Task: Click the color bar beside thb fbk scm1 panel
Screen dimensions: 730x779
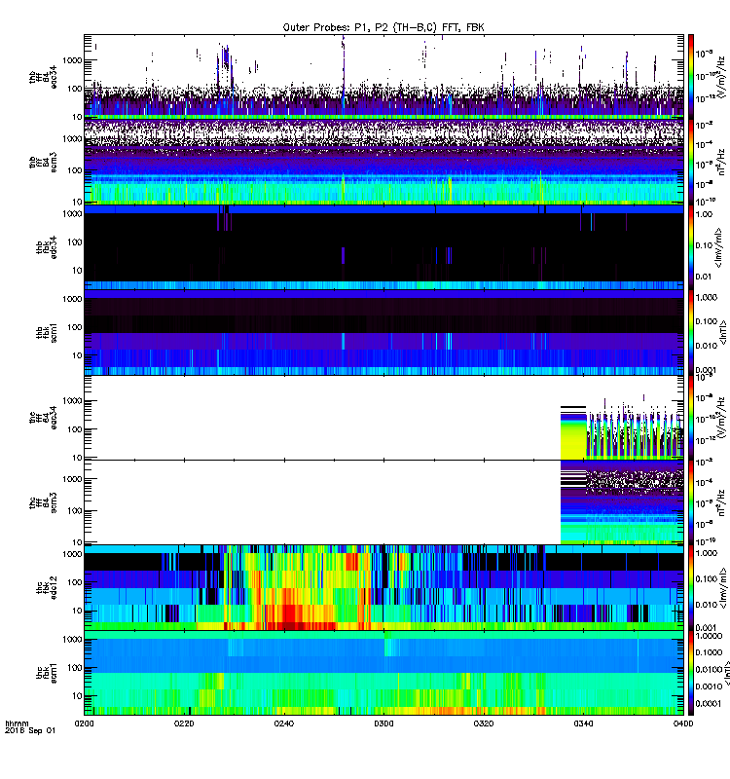Action: click(x=691, y=332)
